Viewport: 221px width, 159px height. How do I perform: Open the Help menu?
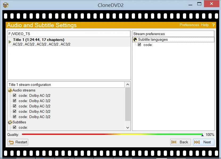[205, 25]
